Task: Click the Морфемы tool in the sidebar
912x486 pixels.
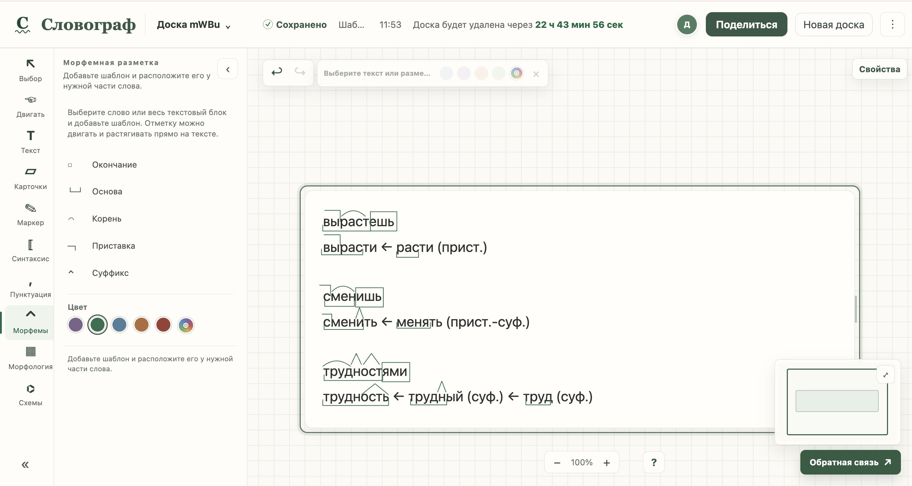Action: click(x=30, y=322)
